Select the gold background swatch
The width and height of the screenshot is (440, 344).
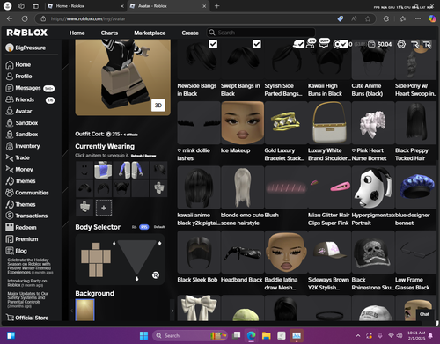pyautogui.click(x=85, y=310)
